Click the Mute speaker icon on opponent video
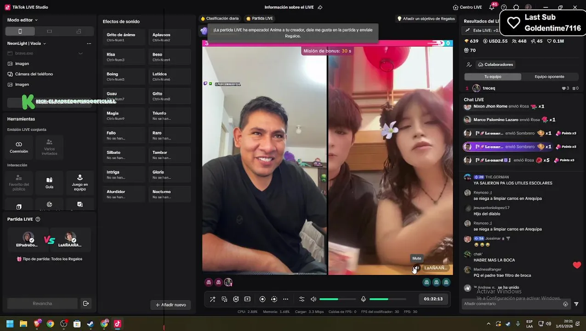586x331 pixels. (416, 268)
